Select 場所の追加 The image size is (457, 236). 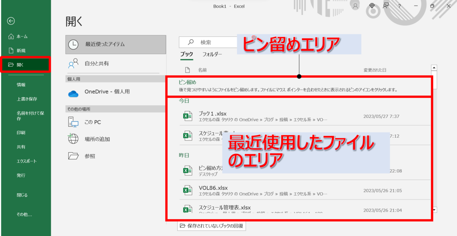pyautogui.click(x=116, y=139)
